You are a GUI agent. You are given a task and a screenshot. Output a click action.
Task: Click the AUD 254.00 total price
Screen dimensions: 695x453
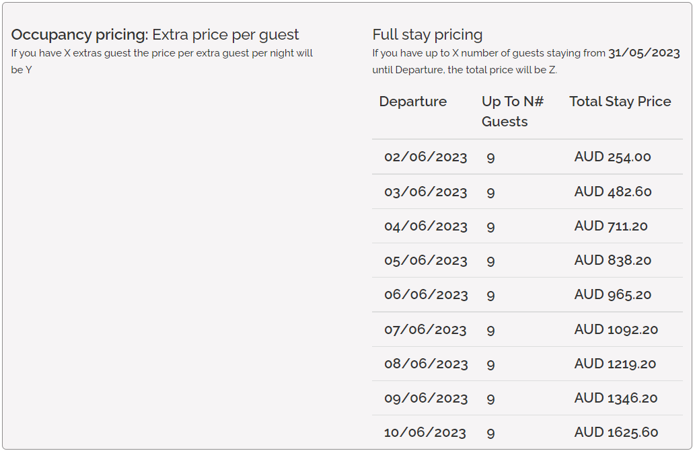pyautogui.click(x=612, y=157)
